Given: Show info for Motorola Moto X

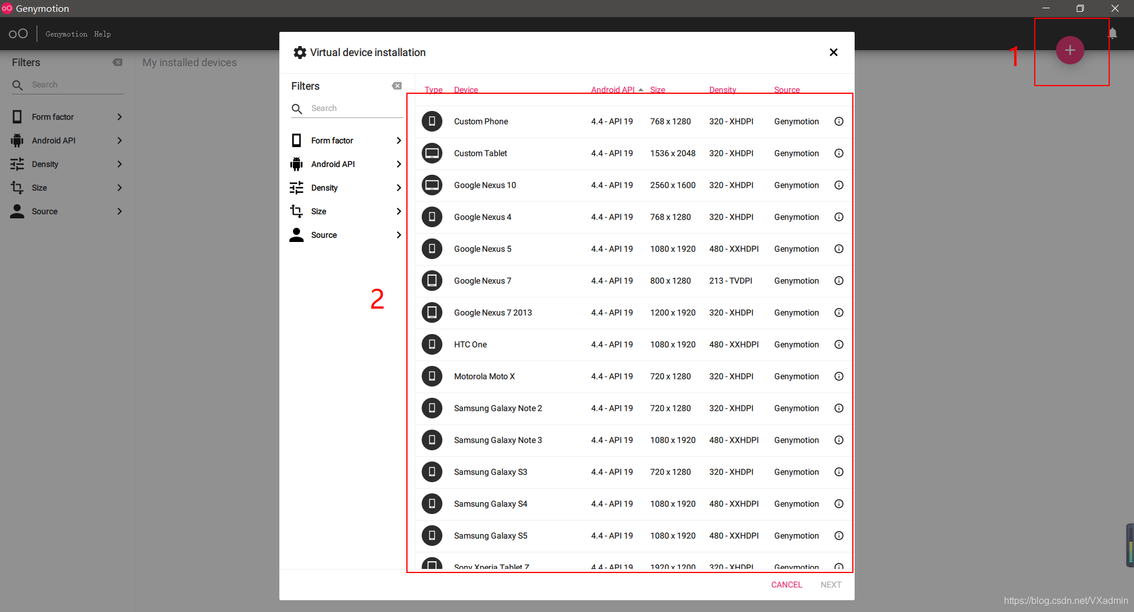Looking at the screenshot, I should (839, 377).
